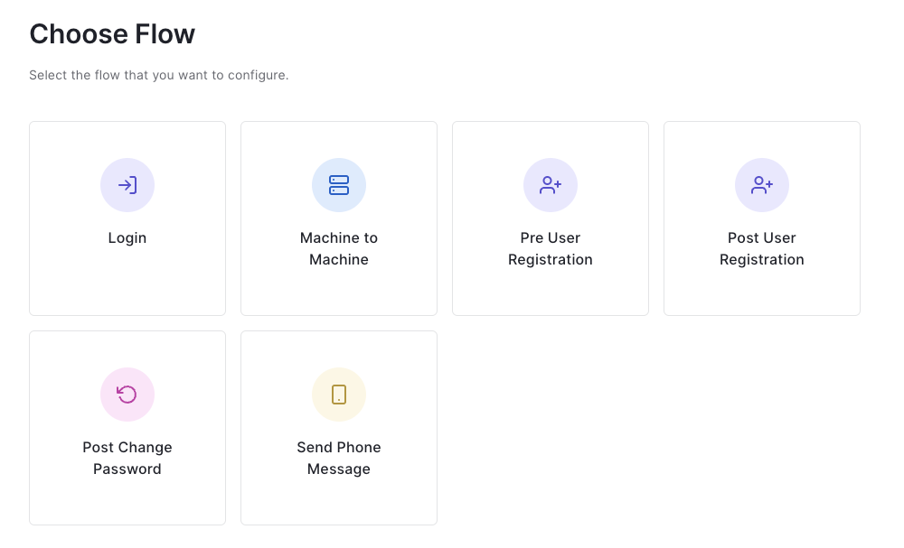The height and width of the screenshot is (548, 904).
Task: Open the Post Change Password flow card
Action: coord(127,428)
